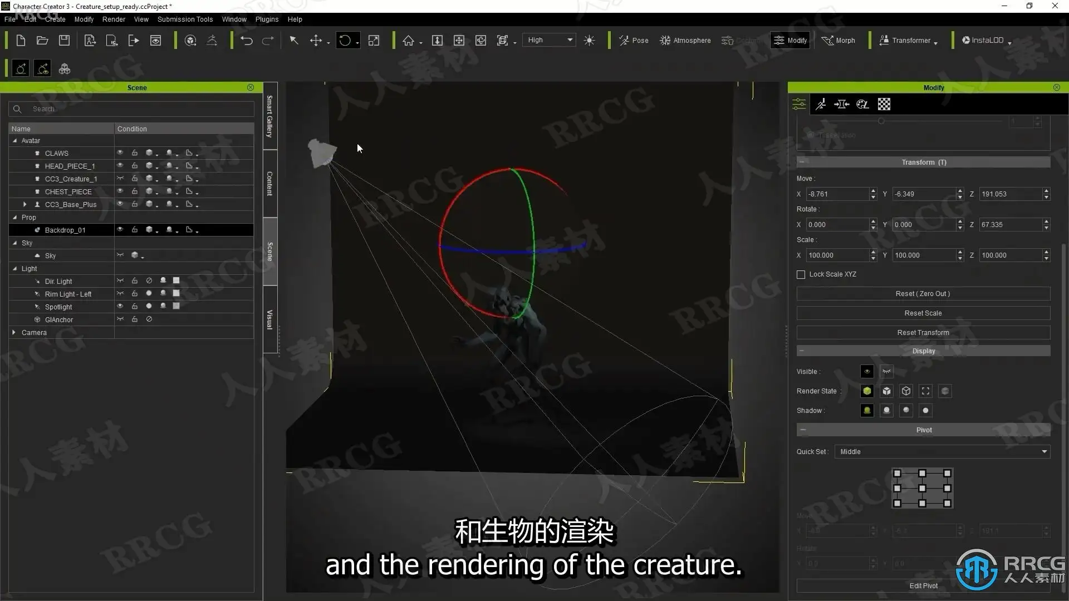
Task: Toggle lock on Rim Light - Left
Action: tap(134, 293)
